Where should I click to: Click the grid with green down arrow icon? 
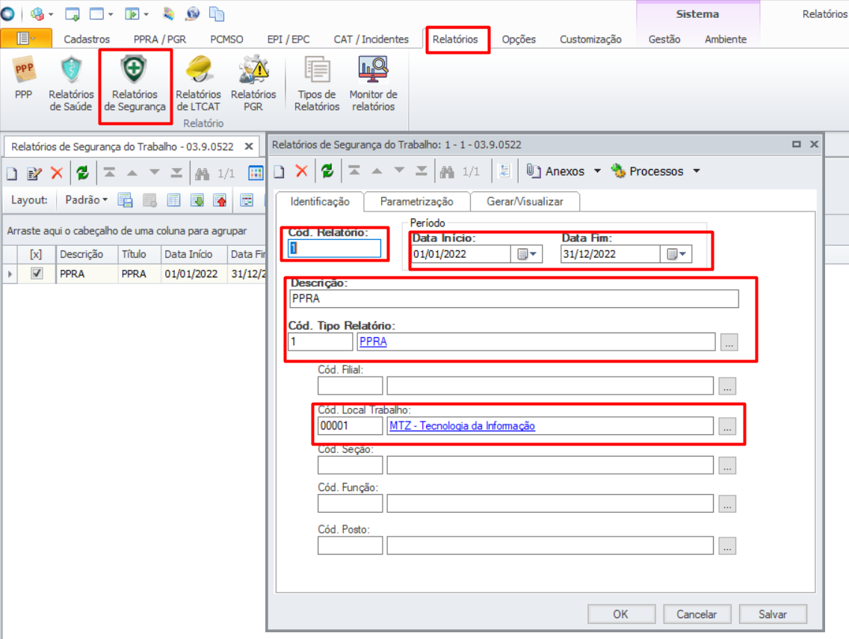pyautogui.click(x=197, y=200)
